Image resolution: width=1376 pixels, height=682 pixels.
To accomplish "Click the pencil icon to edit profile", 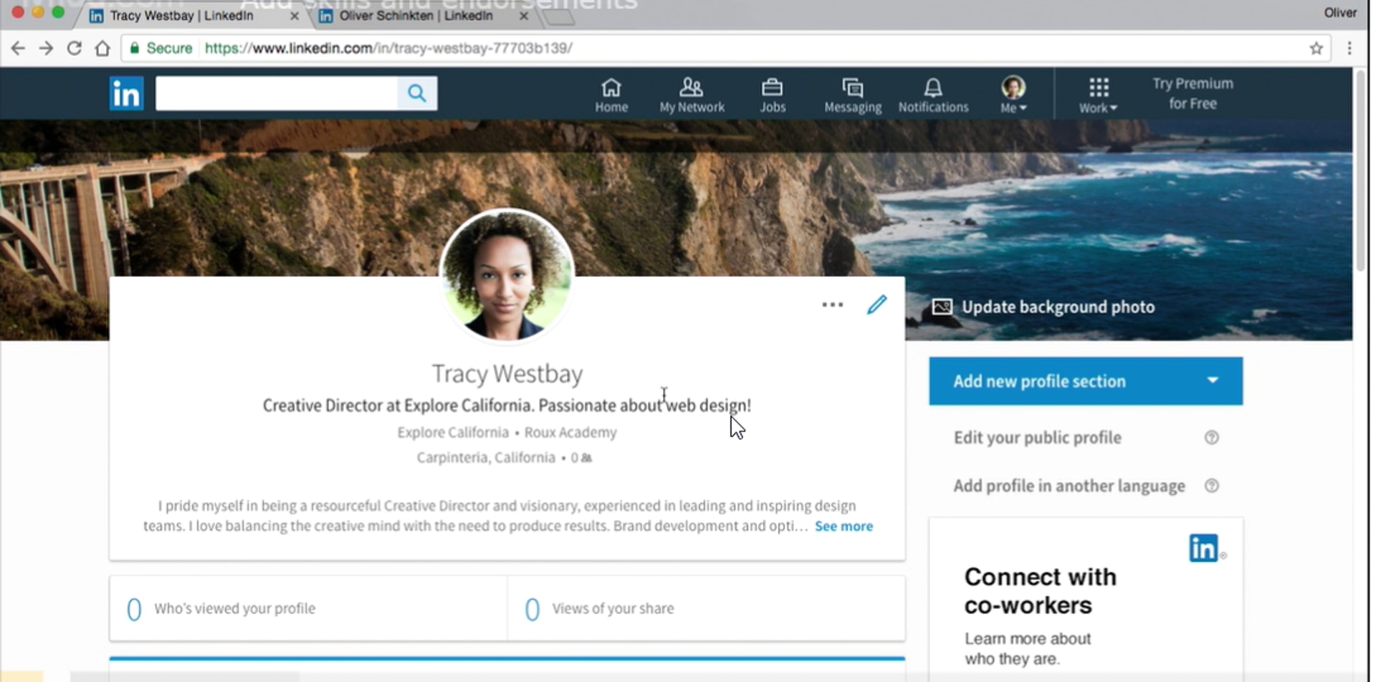I will coord(876,305).
